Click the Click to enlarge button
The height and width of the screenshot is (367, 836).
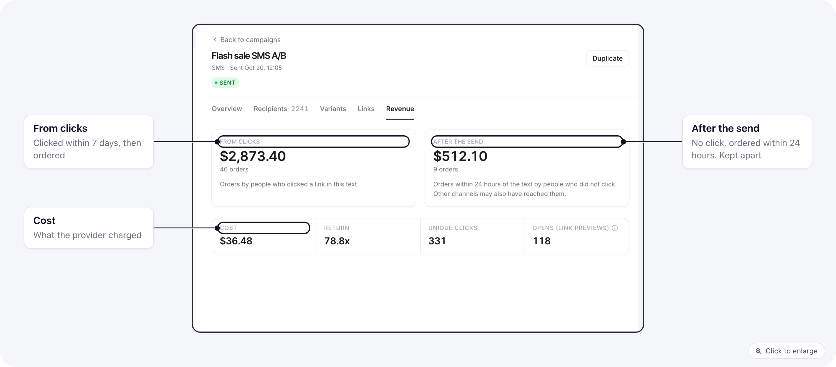[787, 351]
